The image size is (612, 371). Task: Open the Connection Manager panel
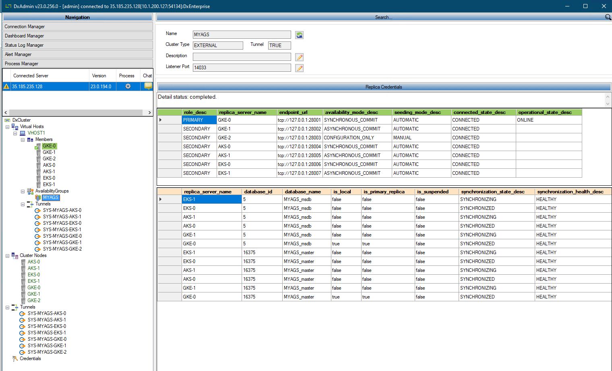point(78,27)
